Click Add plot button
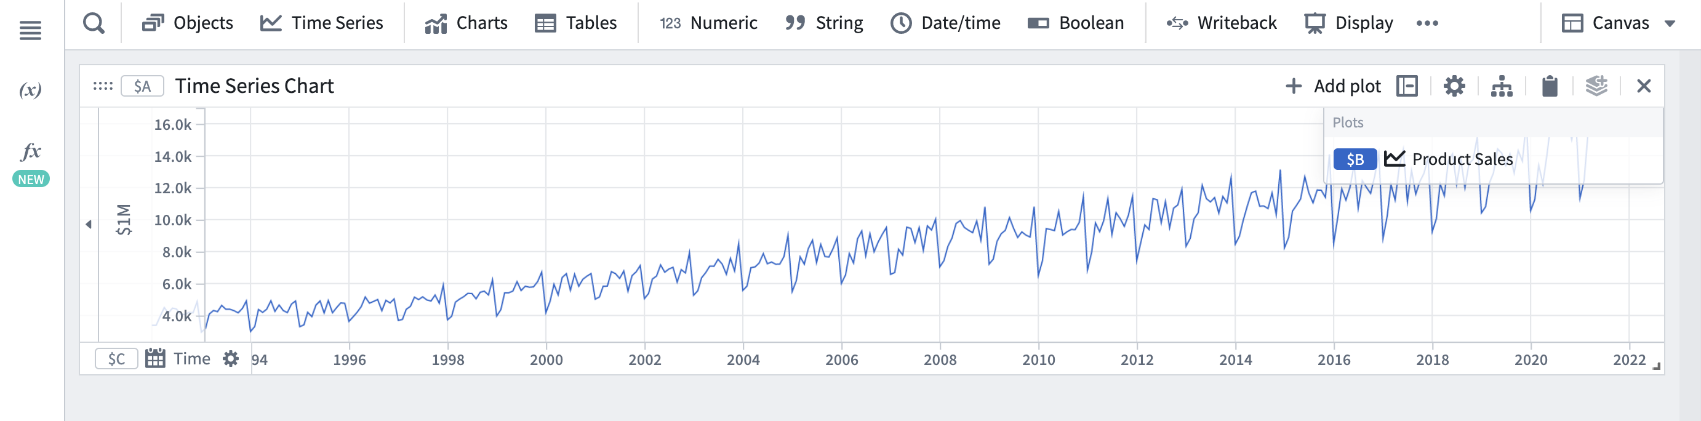The image size is (1701, 421). 1333,86
